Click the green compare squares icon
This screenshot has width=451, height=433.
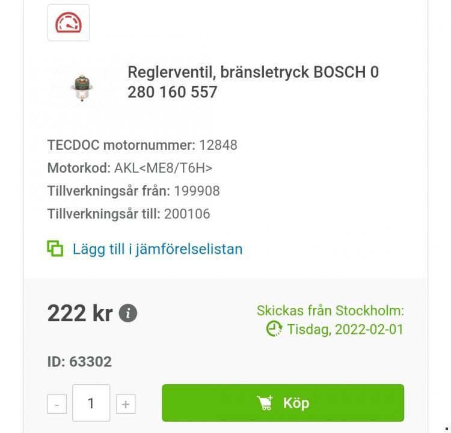(x=55, y=248)
